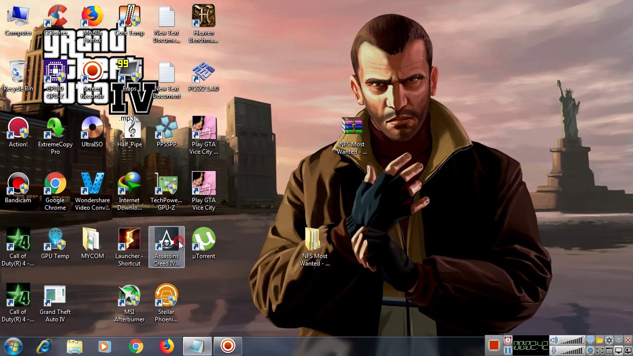Image resolution: width=633 pixels, height=356 pixels.
Task: Open the TechPowerUp GPU-Z shortcut
Action: 167,192
